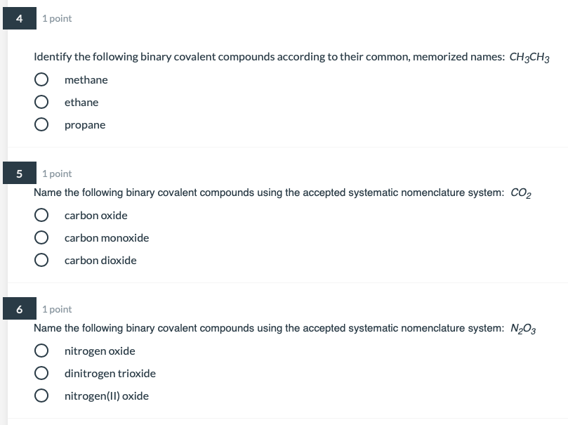568x425 pixels.
Task: Click the CO2 formula in question 5
Action: pyautogui.click(x=521, y=193)
